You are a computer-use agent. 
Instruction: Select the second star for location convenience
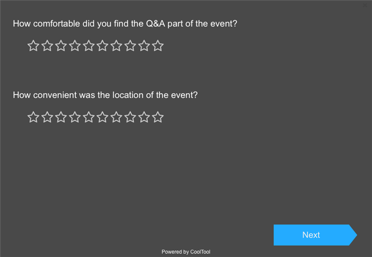click(x=47, y=117)
